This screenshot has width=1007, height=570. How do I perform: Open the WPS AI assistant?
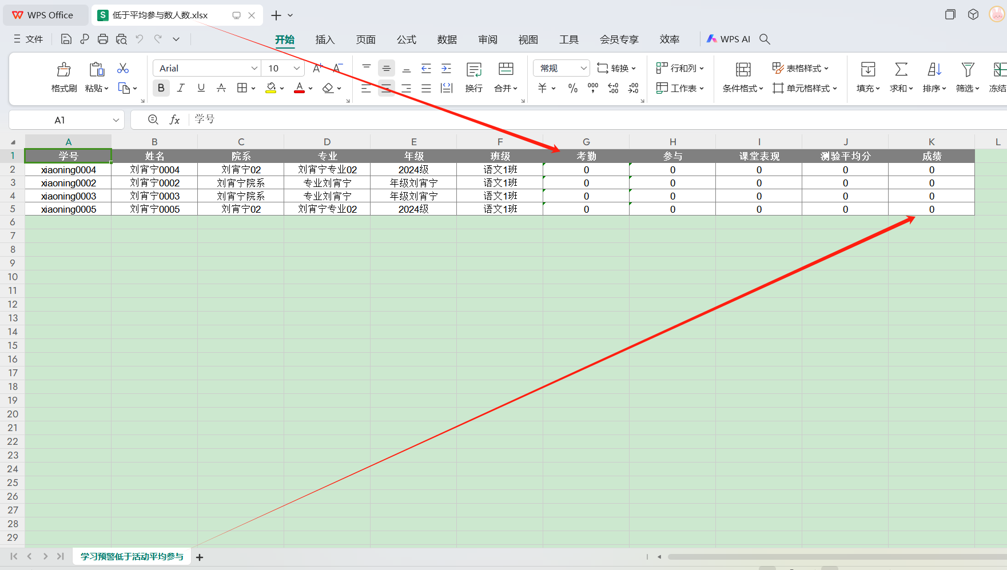pos(729,39)
